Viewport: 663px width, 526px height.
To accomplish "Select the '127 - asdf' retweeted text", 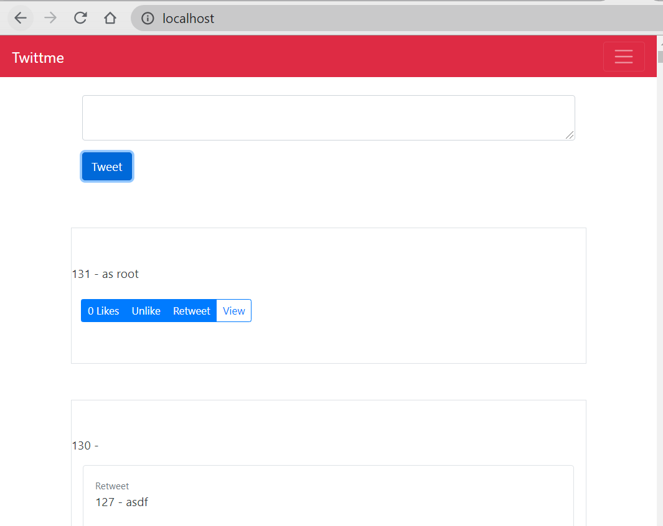I will click(x=122, y=502).
